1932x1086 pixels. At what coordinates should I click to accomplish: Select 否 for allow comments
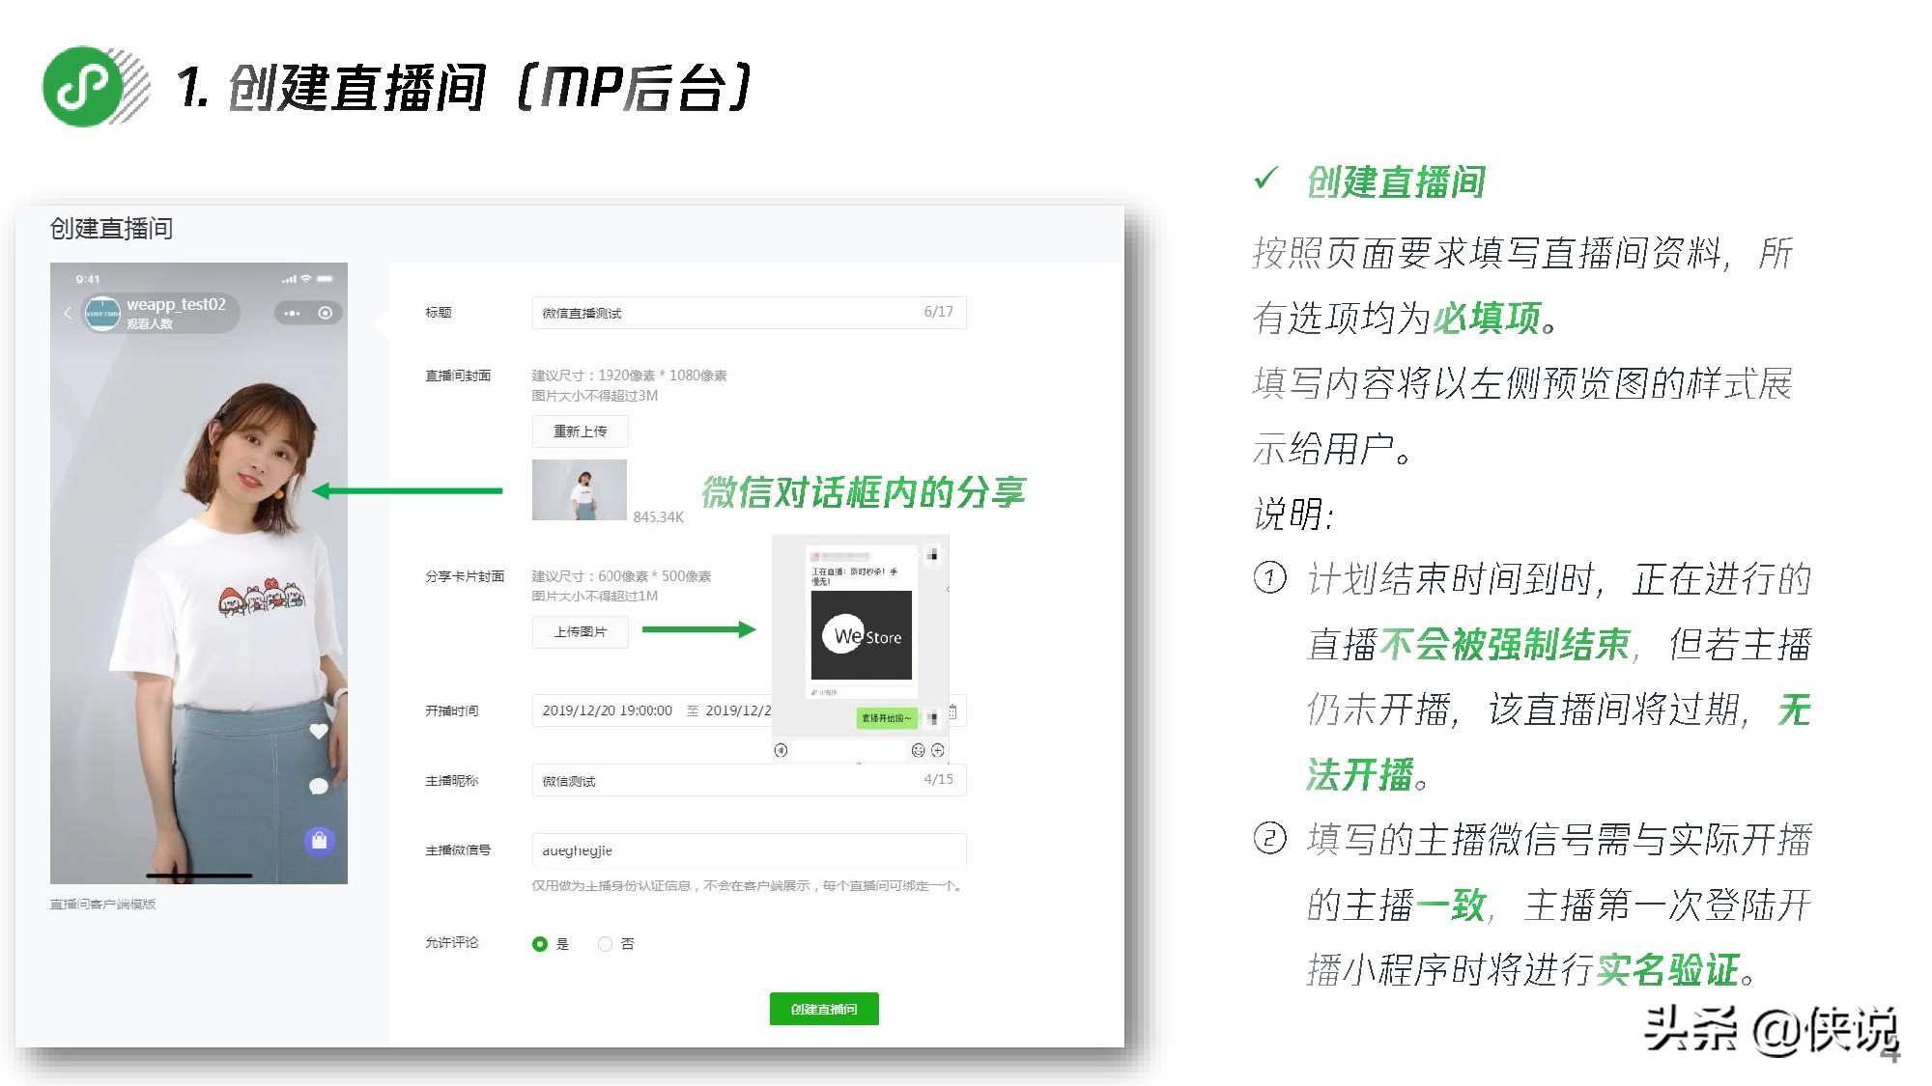coord(605,944)
